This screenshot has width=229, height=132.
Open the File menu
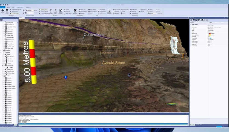tap(3, 7)
